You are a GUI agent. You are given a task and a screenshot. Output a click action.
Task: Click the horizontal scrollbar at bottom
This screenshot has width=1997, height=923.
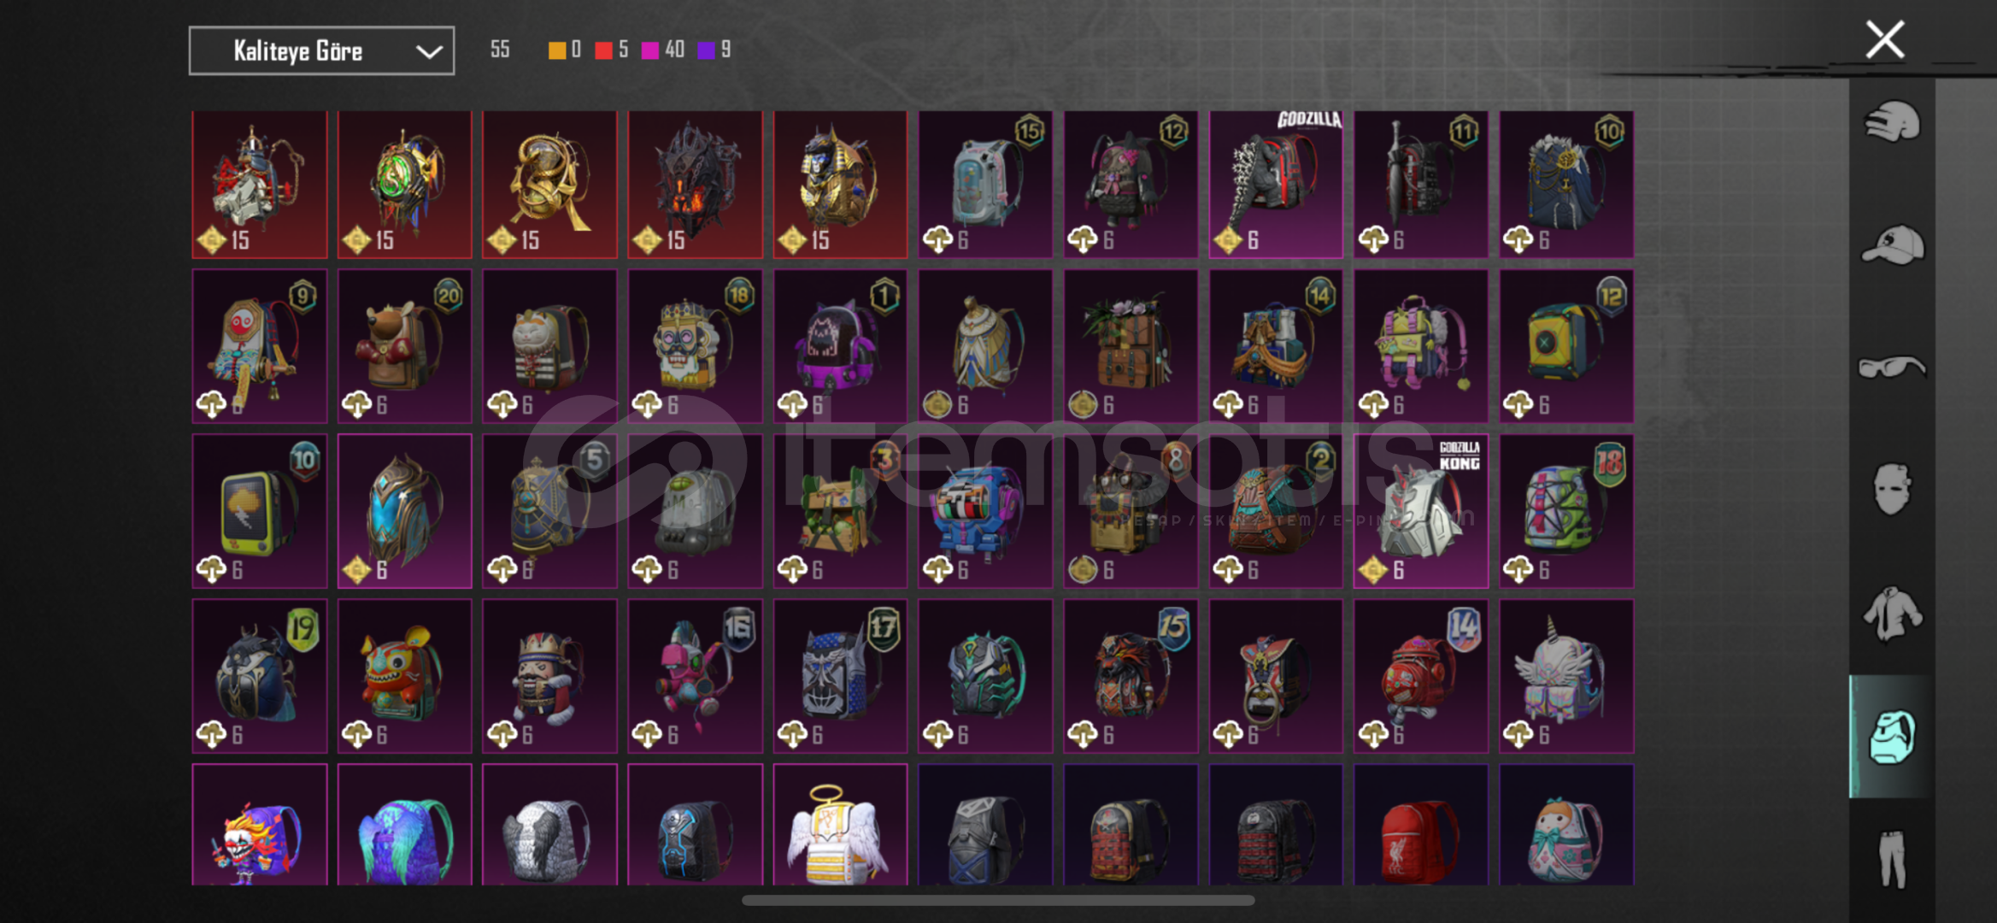997,900
